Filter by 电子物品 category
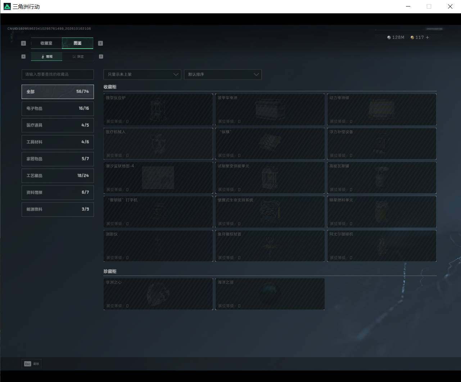This screenshot has height=382, width=461. (x=58, y=108)
